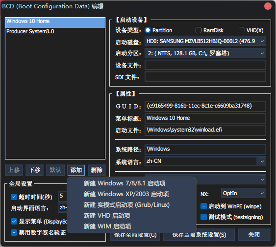Select the RamDisk device type radio button

click(x=199, y=30)
